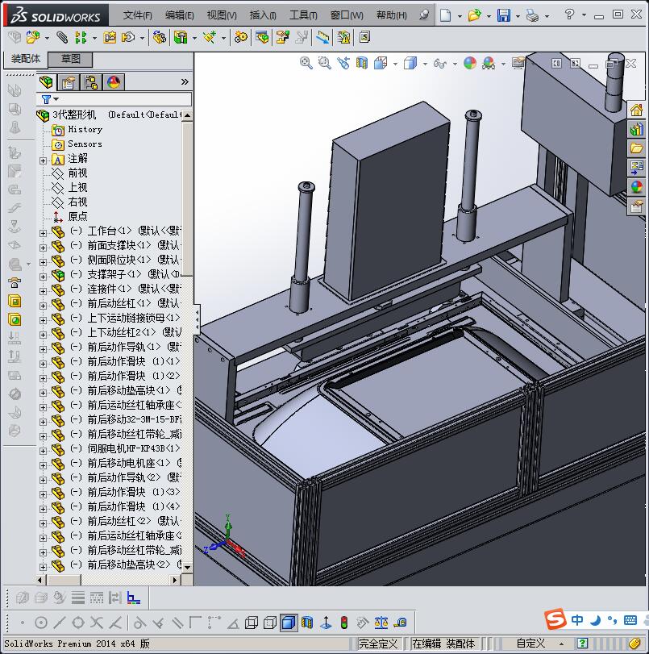Expand the 注解 annotations folder

point(44,160)
